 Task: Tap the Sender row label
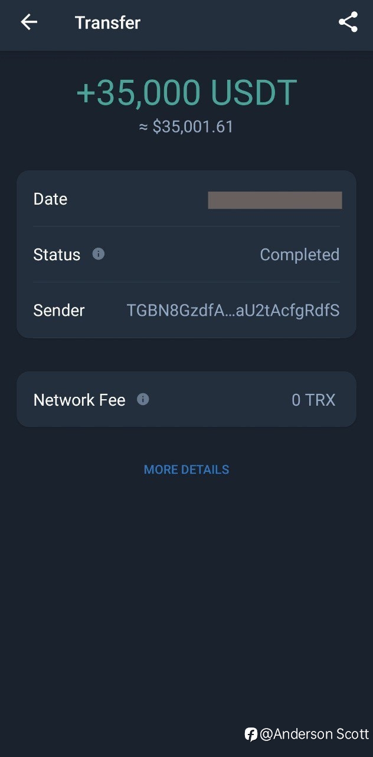tap(59, 310)
